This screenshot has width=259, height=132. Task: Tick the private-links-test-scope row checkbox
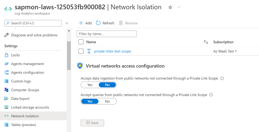(81, 51)
